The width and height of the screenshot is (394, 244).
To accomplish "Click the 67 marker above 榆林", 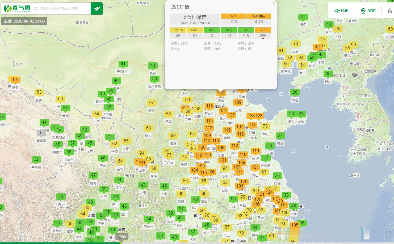I will (152, 103).
